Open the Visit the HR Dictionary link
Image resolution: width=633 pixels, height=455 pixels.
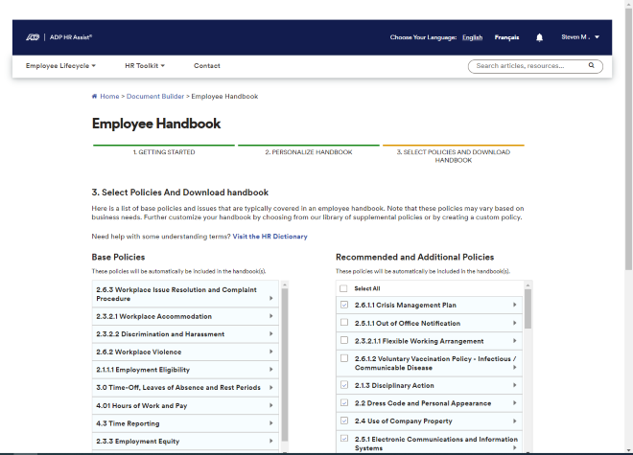pos(270,236)
